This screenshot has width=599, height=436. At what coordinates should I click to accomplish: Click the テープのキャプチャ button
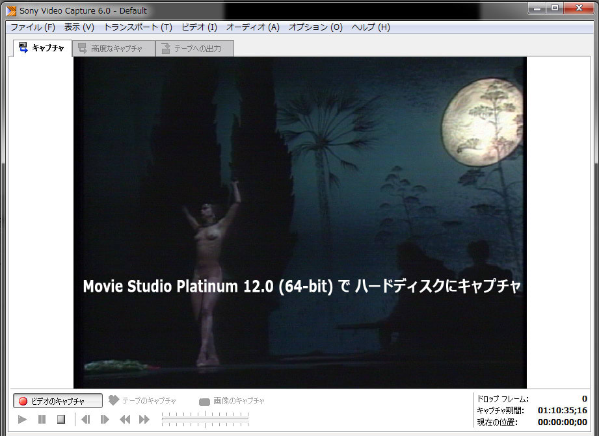point(142,401)
